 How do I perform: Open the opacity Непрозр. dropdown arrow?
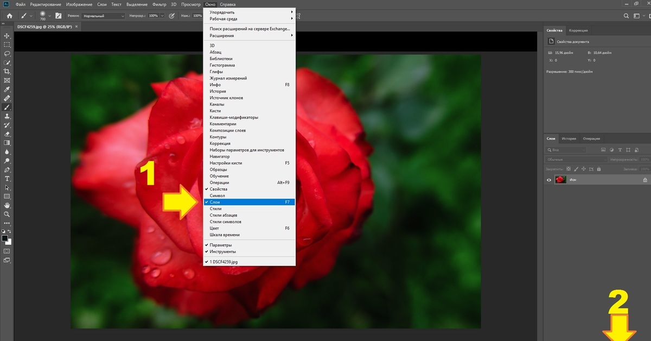162,16
